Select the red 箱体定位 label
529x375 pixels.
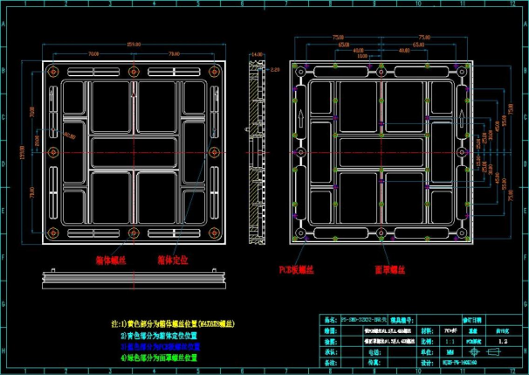pos(172,260)
